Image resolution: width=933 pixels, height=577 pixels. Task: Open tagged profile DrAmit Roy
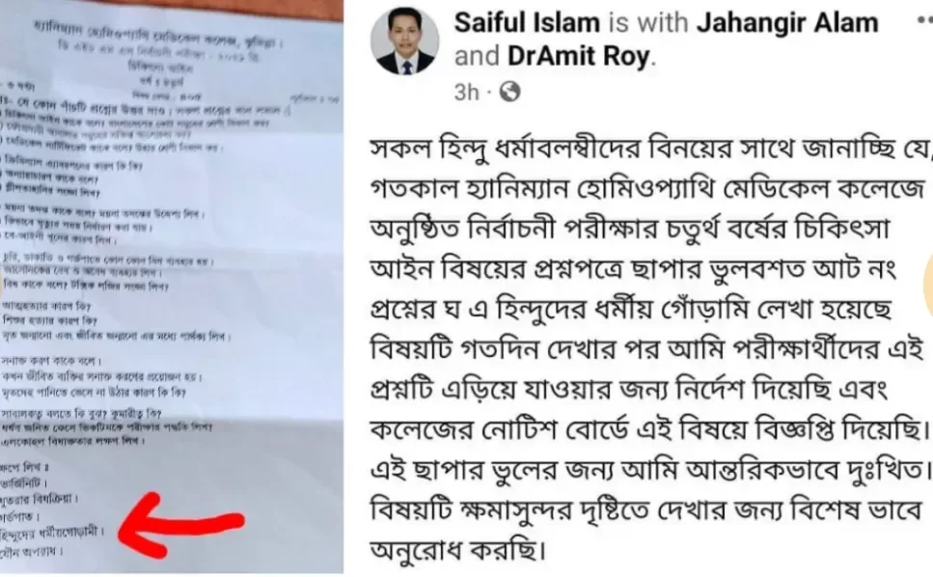pos(578,57)
